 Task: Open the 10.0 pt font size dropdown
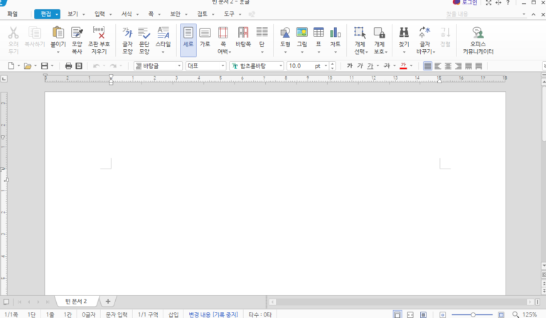click(326, 66)
